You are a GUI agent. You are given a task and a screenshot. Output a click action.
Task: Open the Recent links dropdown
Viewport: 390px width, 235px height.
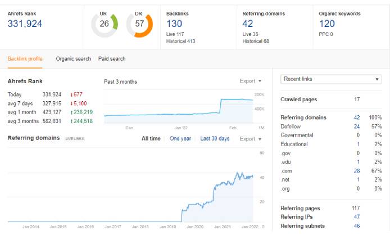coord(331,79)
